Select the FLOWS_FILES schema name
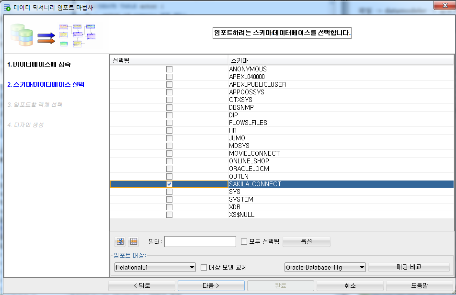This screenshot has width=456, height=295. [x=248, y=123]
